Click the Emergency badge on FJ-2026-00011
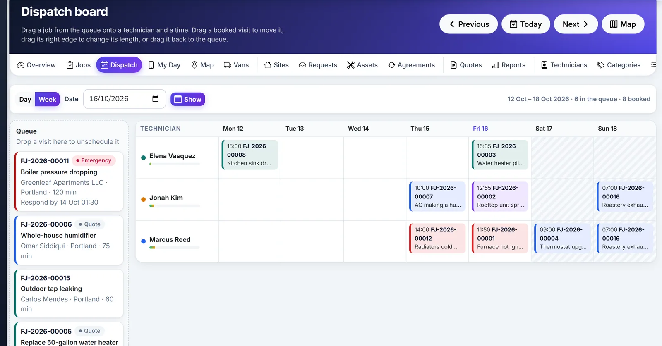This screenshot has height=346, width=662. pos(94,160)
